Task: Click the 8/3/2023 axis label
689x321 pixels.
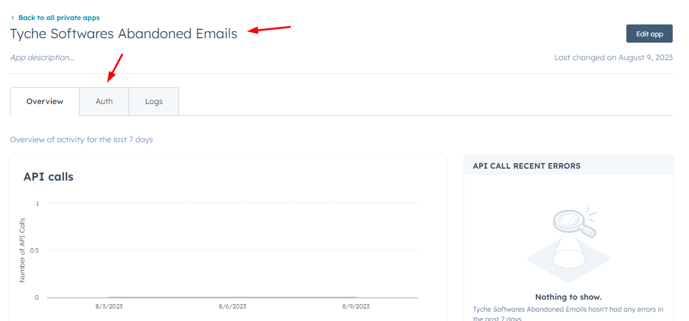Action: (x=108, y=307)
